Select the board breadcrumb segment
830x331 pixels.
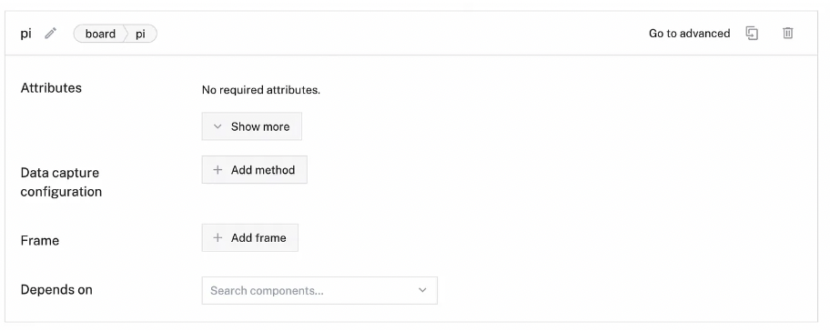(100, 34)
